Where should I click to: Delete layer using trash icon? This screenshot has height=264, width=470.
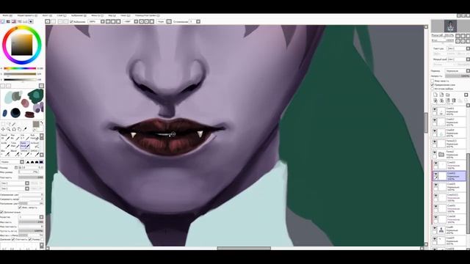point(454,100)
